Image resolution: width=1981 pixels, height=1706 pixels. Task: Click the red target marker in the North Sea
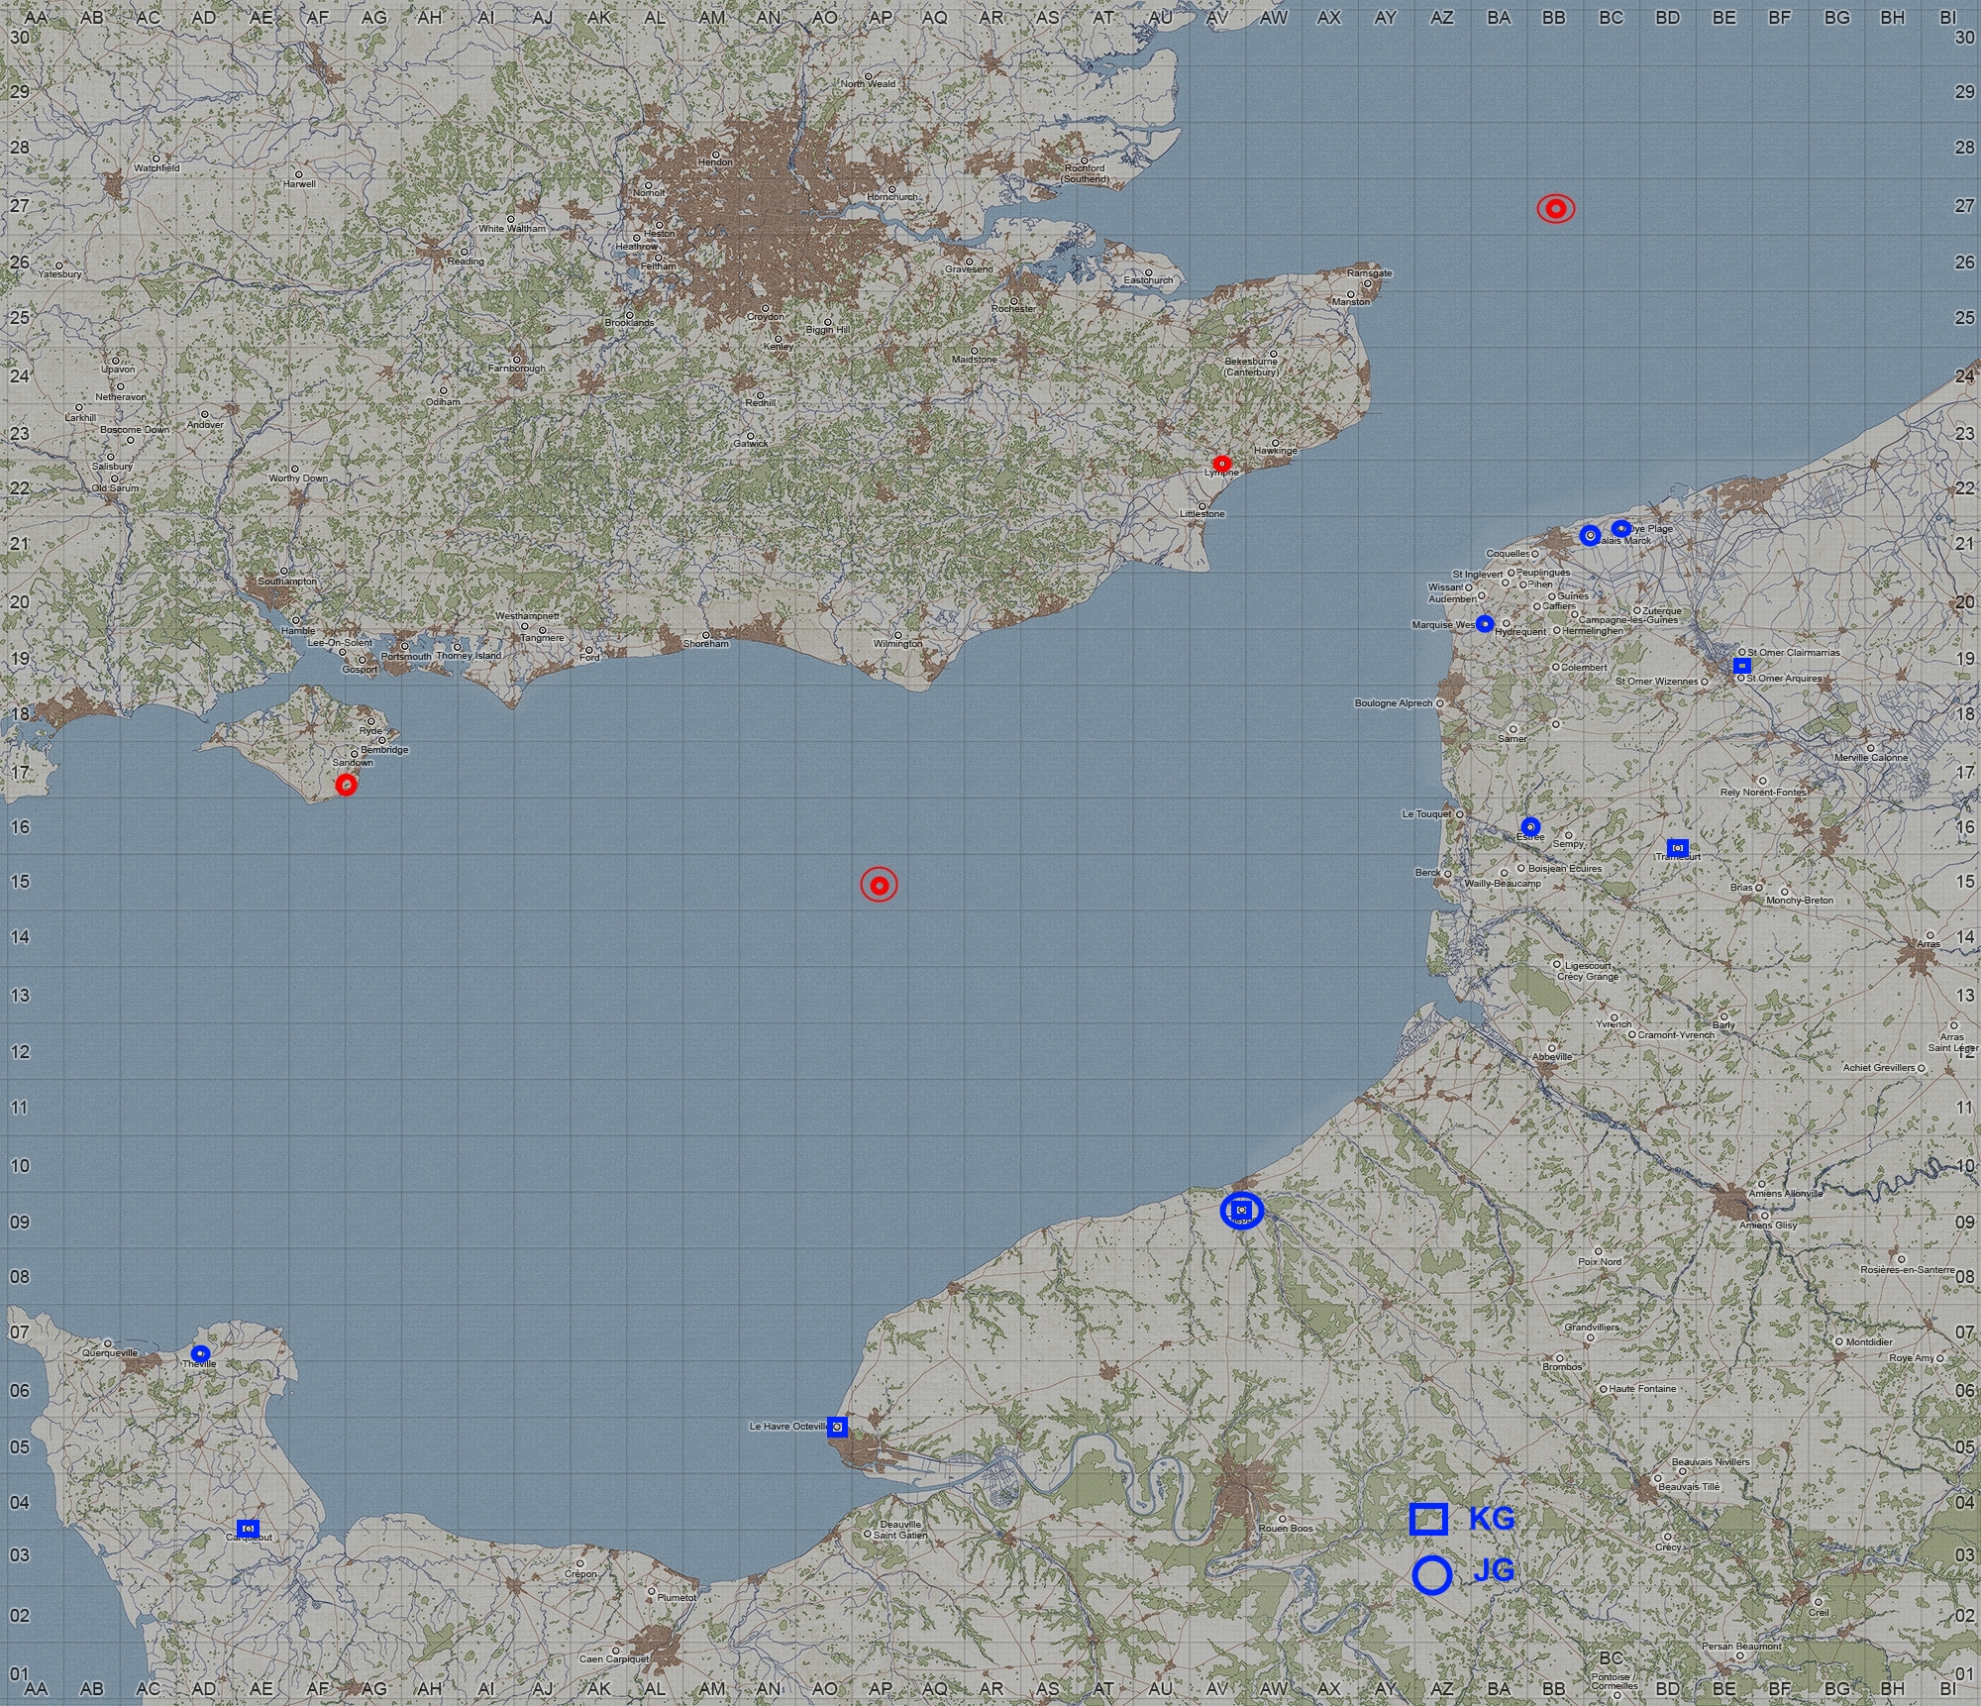pyautogui.click(x=1555, y=209)
